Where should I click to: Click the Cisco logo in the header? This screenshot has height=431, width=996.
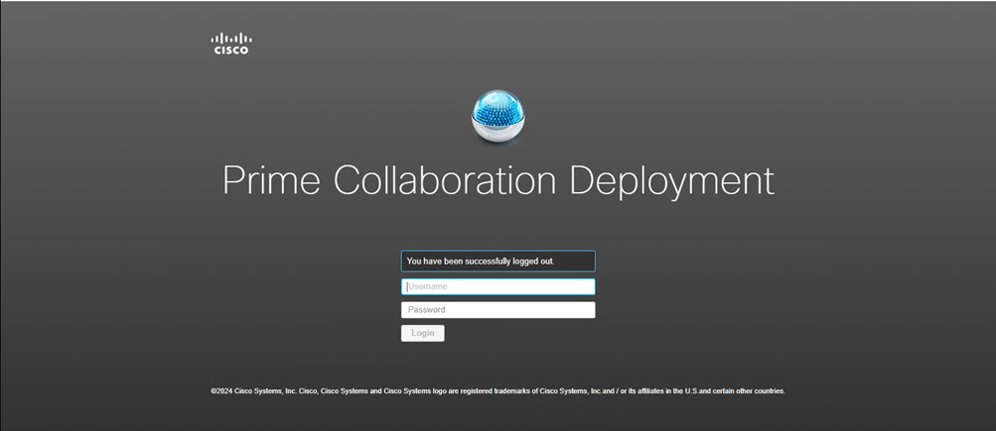point(231,44)
